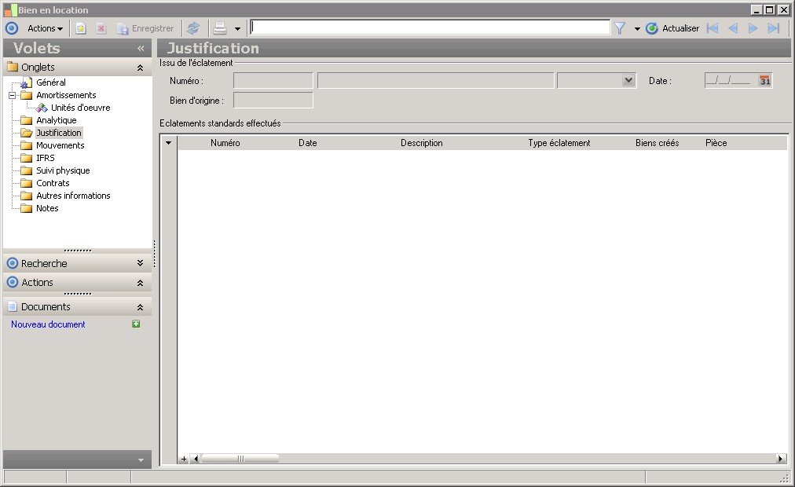Click the Recherche section icon
The image size is (795, 487).
(13, 263)
